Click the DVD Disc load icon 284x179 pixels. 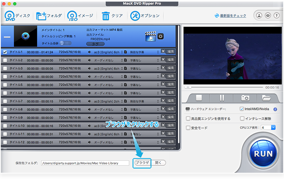coord(10,16)
